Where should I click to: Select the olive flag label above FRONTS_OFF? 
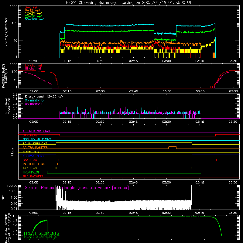[30, 168]
